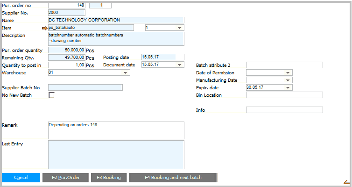352x187 pixels.
Task: Click the Supplier Batch No field
Action: 85,87
